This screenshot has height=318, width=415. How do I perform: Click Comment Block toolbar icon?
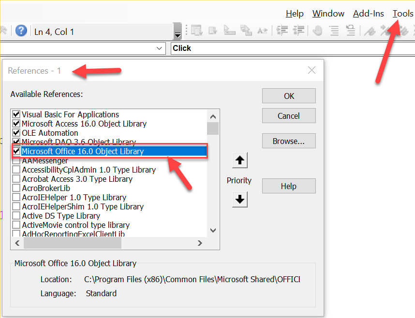334,31
